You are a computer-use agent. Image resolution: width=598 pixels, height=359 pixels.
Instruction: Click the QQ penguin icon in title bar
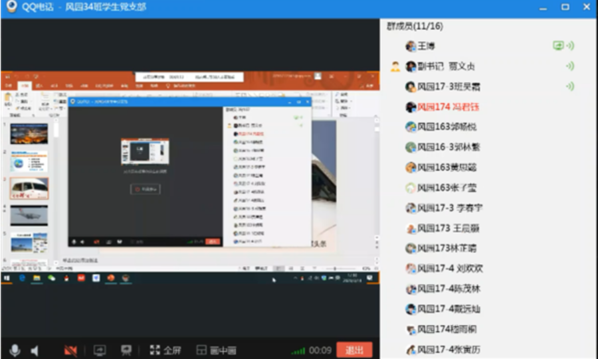pos(11,7)
